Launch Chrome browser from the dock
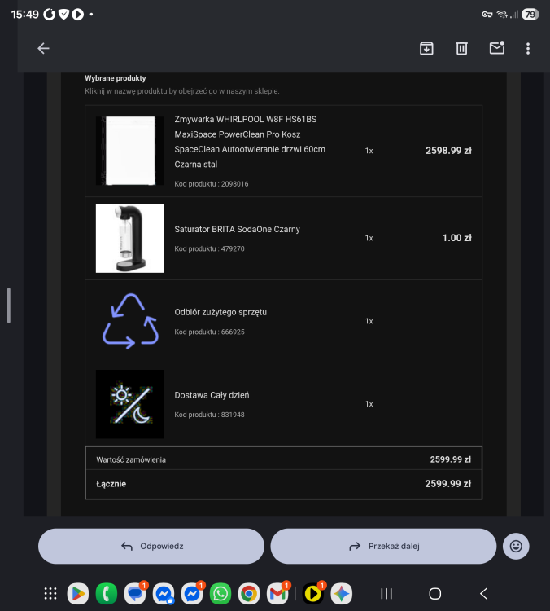The height and width of the screenshot is (611, 550). click(x=249, y=593)
